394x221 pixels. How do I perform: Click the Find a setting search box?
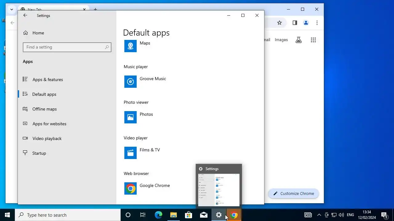[x=67, y=47]
